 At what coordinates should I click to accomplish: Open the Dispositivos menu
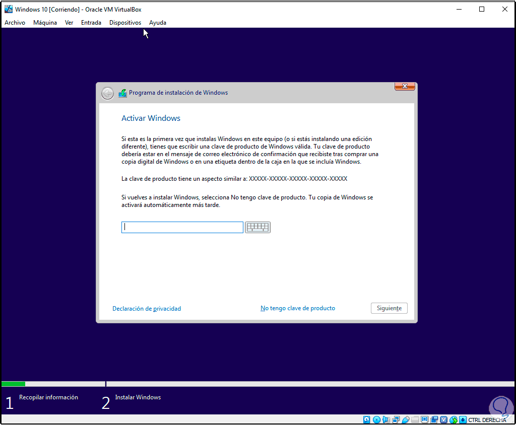pyautogui.click(x=125, y=23)
